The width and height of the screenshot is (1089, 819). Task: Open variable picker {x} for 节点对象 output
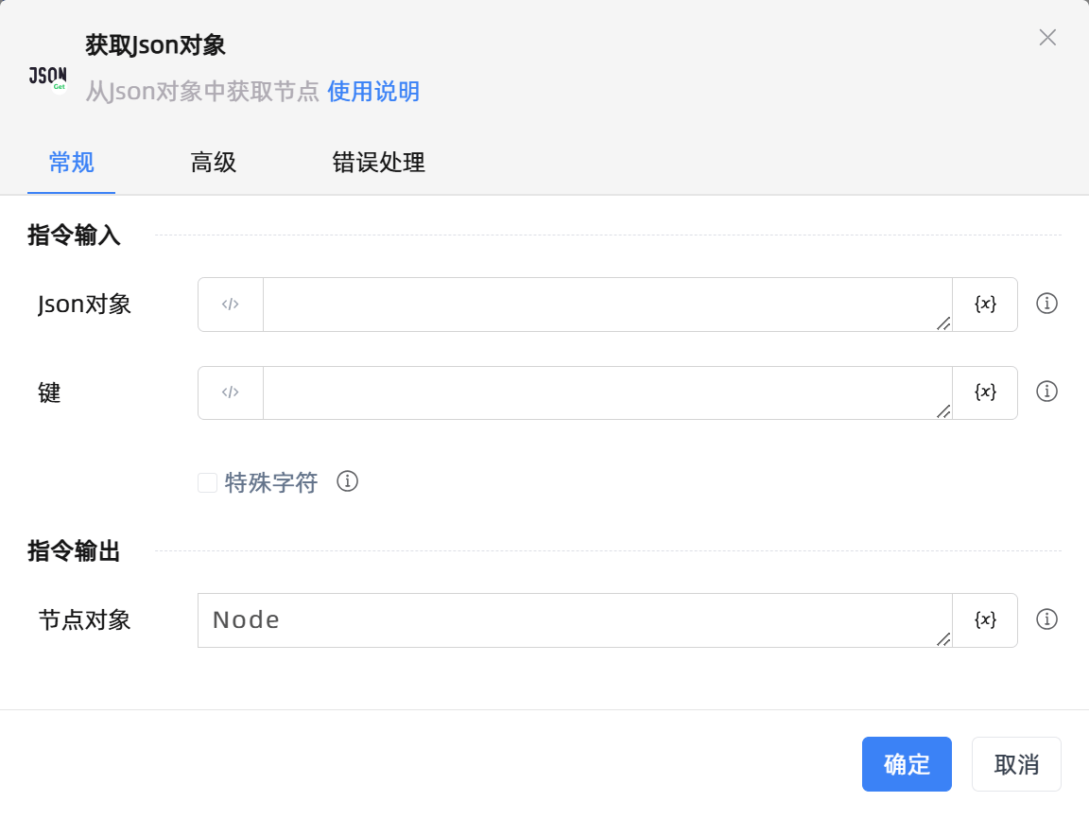click(x=985, y=619)
